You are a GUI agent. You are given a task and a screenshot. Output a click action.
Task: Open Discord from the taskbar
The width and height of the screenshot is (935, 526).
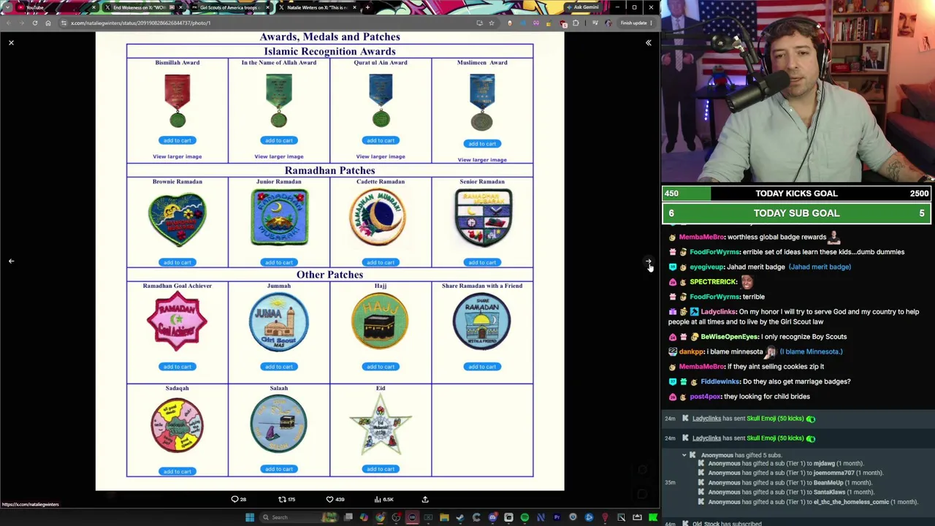click(x=492, y=517)
